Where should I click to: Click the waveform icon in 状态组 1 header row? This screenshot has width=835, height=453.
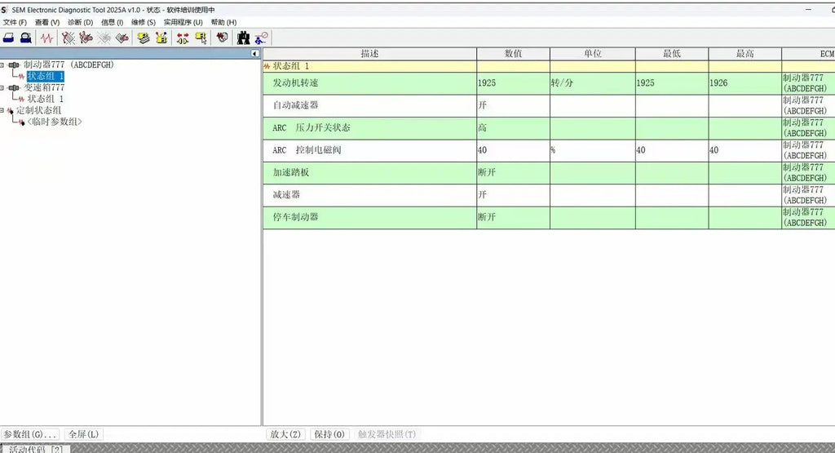[x=267, y=66]
